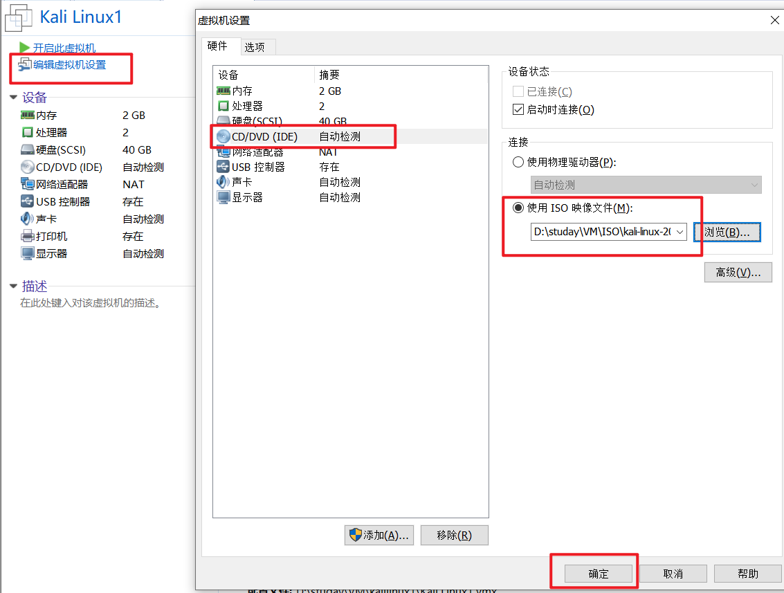The image size is (784, 593).
Task: Toggle 启动时连接(O) connect at power on
Action: point(518,109)
